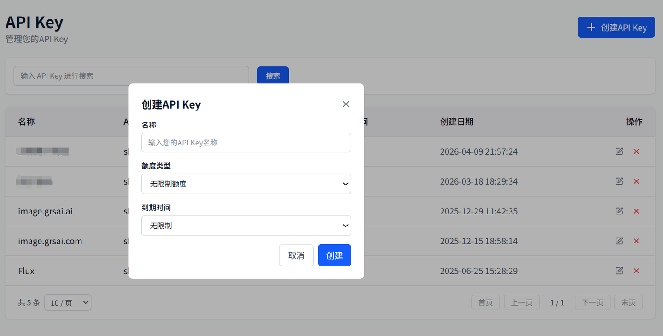Delete the Flux API key

tap(636, 271)
